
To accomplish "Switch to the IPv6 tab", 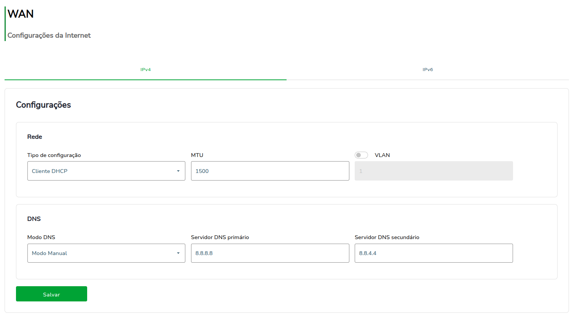I will [428, 70].
